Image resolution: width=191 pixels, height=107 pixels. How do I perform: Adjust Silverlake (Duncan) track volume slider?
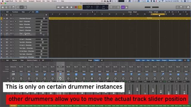(41, 18)
